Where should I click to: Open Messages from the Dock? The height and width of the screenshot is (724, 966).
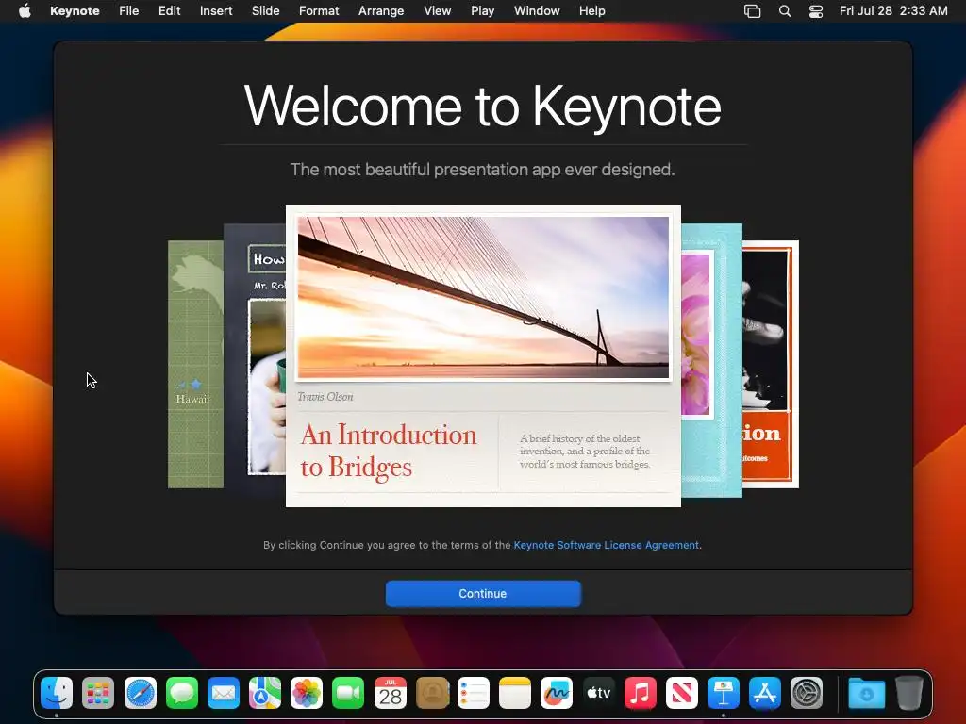point(182,693)
